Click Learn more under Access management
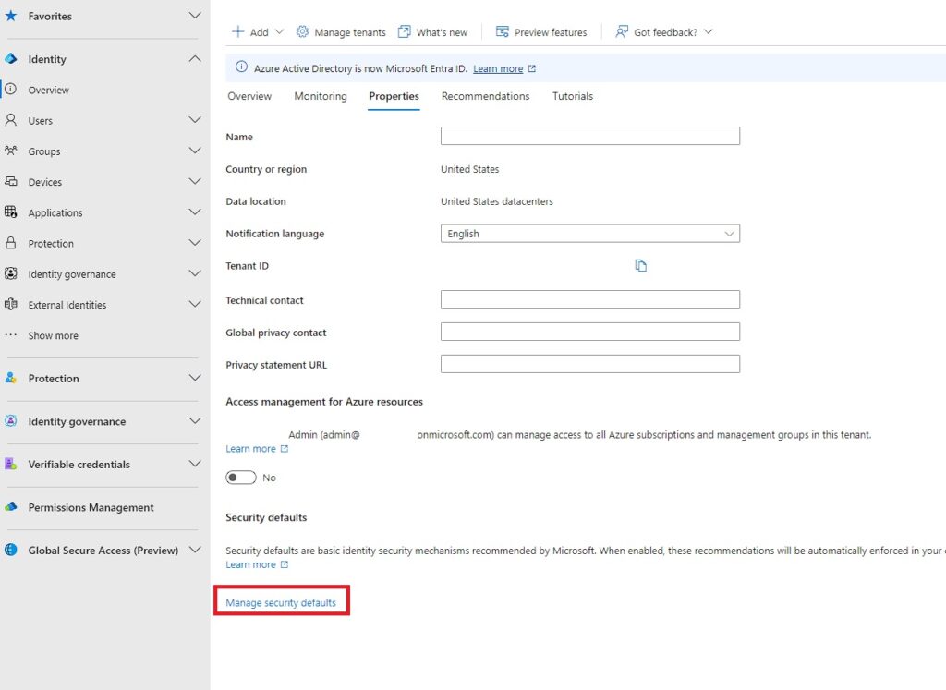Image resolution: width=946 pixels, height=690 pixels. tap(250, 449)
